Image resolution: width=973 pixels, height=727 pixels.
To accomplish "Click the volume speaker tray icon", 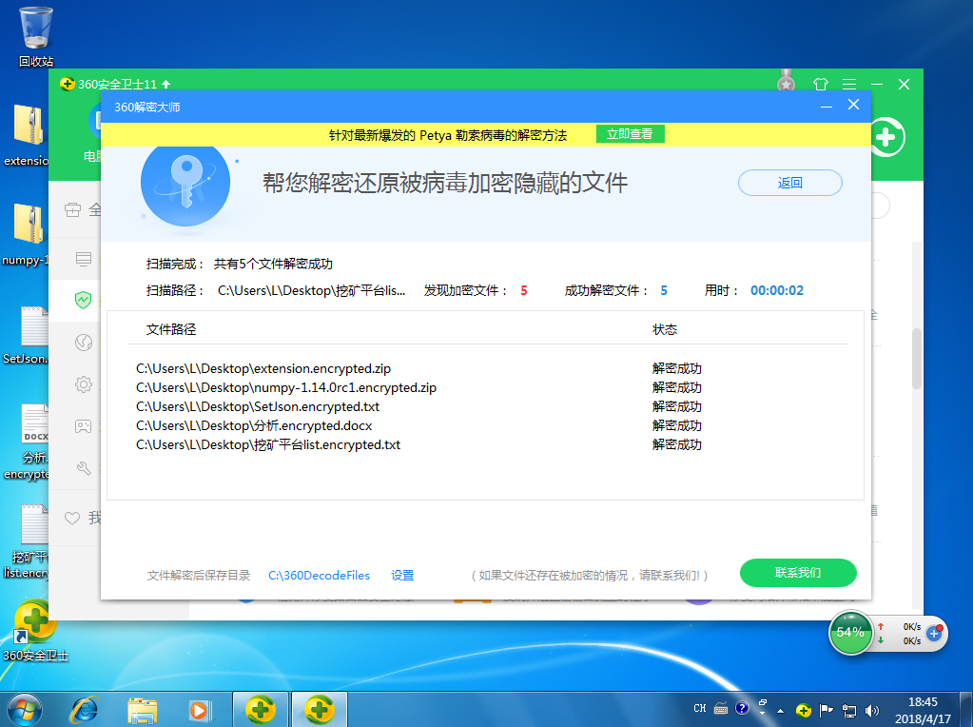I will pyautogui.click(x=872, y=710).
